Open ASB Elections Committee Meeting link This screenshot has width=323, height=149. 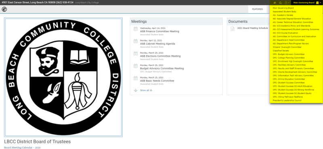point(160,56)
